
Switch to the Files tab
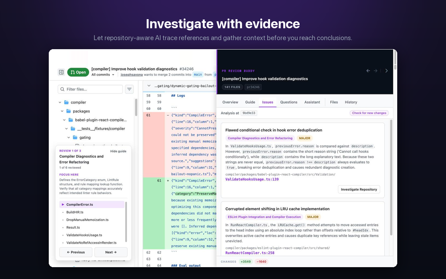coord(334,102)
